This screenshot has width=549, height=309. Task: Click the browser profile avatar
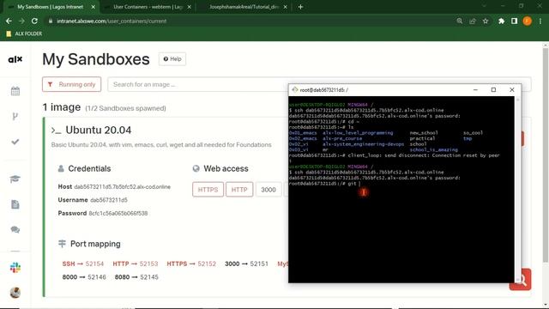528,21
